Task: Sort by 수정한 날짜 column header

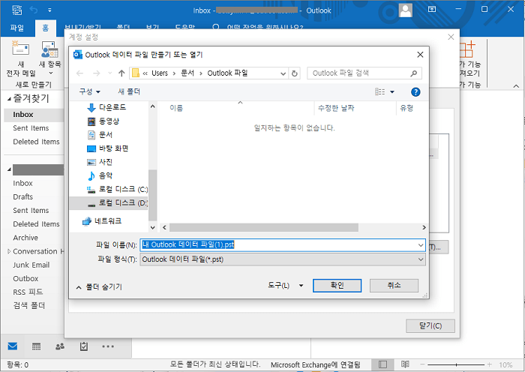Action: tap(336, 108)
